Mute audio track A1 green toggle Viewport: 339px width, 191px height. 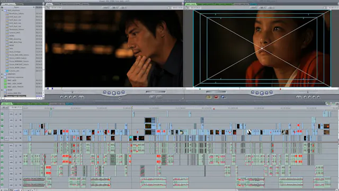click(2, 145)
